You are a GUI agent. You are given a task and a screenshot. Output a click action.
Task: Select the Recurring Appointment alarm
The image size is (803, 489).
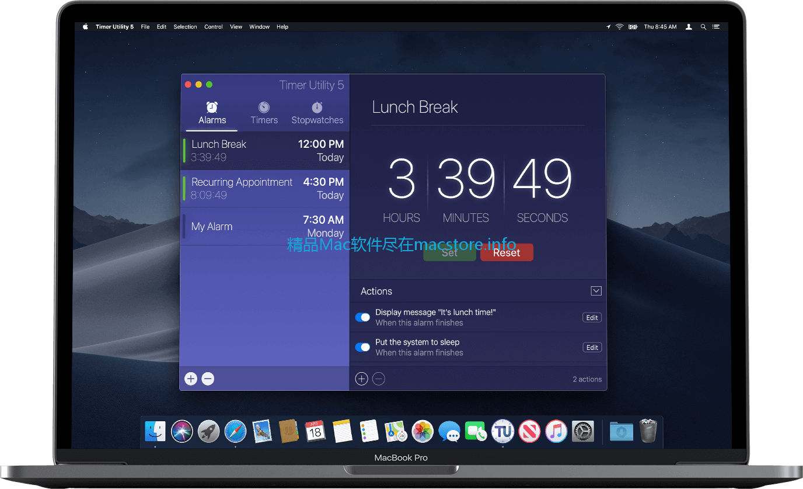(x=265, y=189)
